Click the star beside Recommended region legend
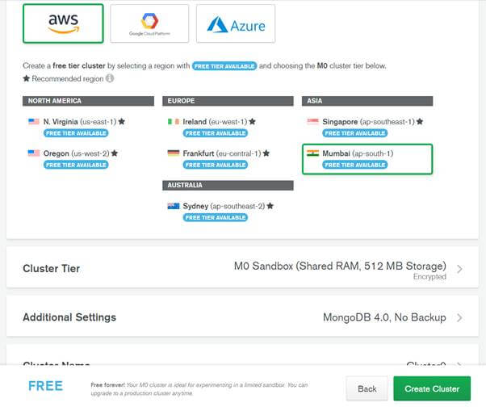Screen dimensions: 486x407 click(27, 78)
